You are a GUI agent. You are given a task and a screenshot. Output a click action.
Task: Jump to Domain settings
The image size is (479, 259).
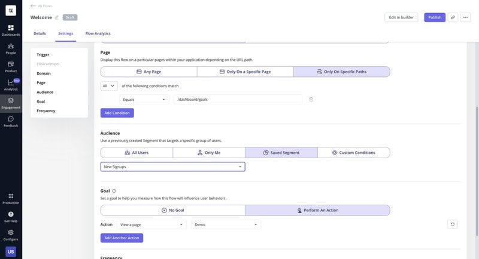click(x=44, y=73)
